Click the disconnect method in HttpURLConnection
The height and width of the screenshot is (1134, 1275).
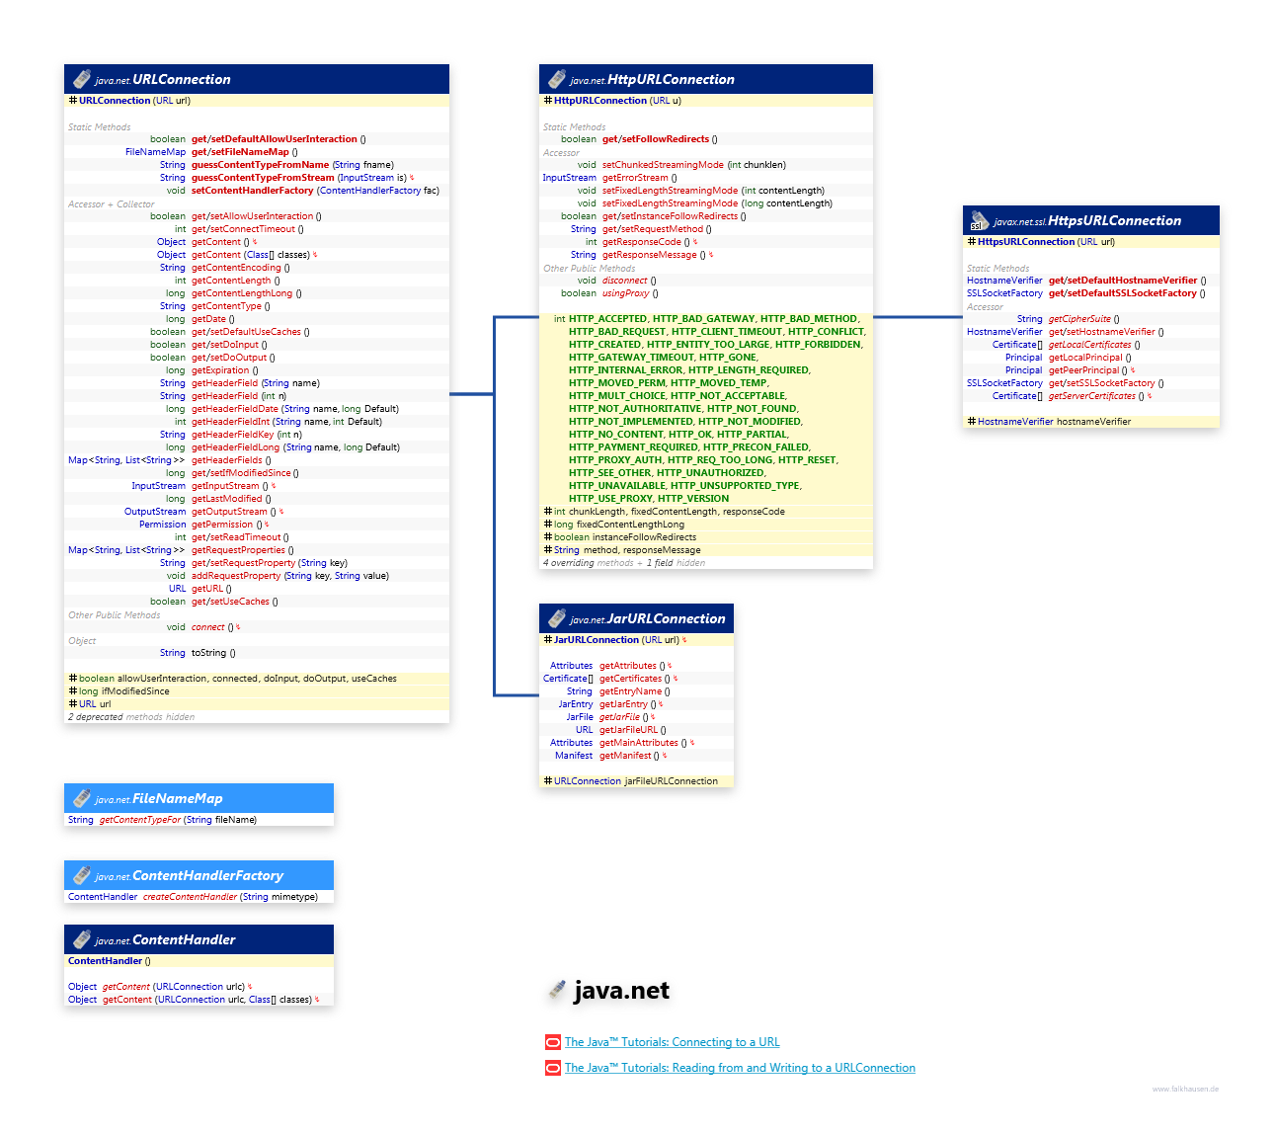[x=624, y=281]
